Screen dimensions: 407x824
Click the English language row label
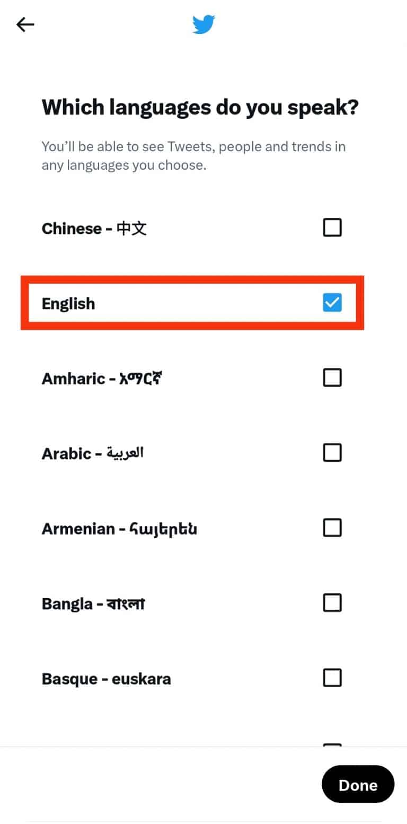point(68,303)
